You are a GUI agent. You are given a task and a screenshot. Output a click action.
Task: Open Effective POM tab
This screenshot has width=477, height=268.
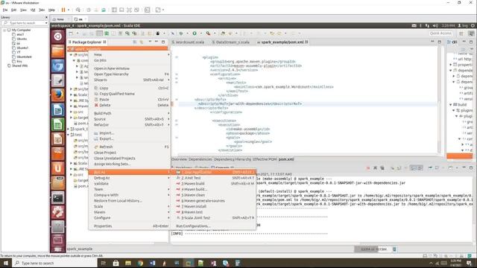click(265, 159)
